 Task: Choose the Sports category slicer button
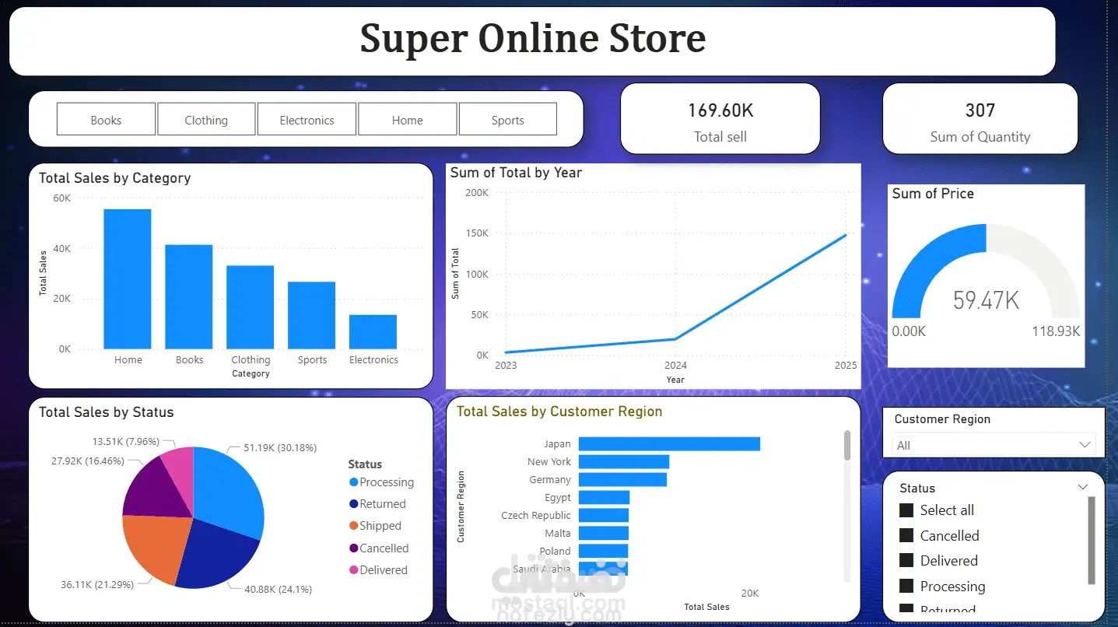(x=507, y=120)
